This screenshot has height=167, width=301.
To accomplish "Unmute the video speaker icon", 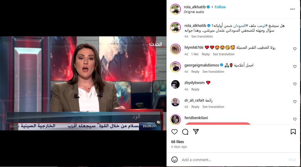I will pyautogui.click(x=159, y=122).
